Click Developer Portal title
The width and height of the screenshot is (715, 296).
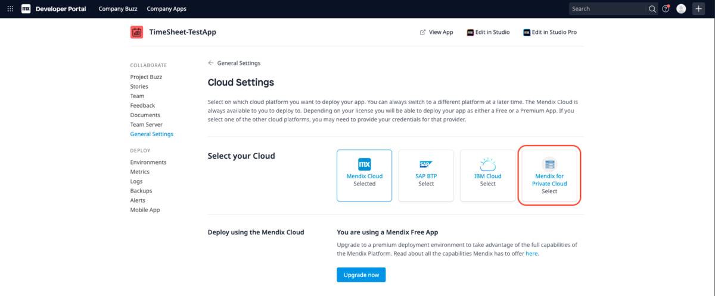point(62,9)
